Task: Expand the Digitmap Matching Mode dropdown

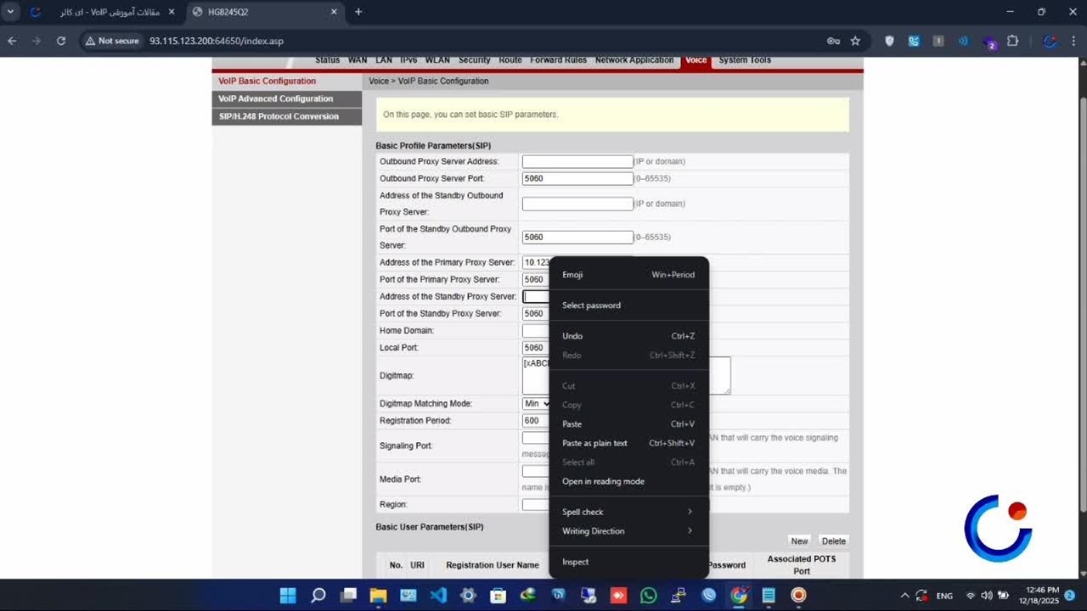Action: (x=536, y=404)
